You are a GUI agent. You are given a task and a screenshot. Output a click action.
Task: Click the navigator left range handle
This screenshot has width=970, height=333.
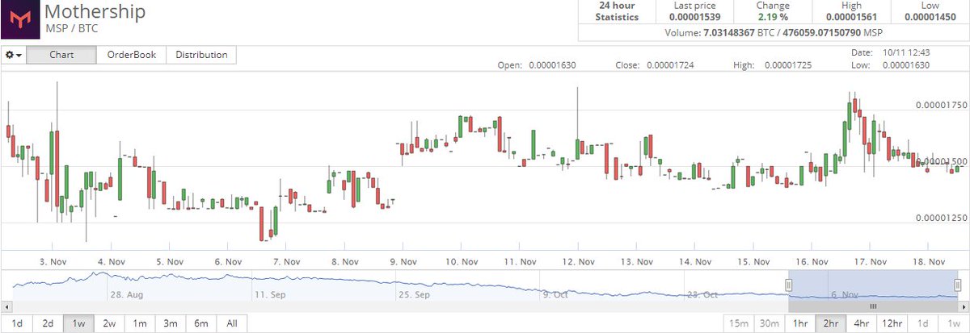coord(789,285)
